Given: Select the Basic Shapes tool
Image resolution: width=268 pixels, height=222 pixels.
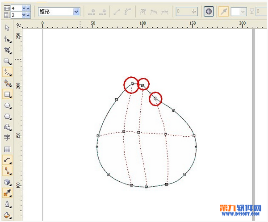Looking at the screenshot, I should 7,127.
